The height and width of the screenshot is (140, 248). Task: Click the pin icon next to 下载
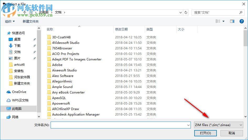pyautogui.click(x=34, y=46)
